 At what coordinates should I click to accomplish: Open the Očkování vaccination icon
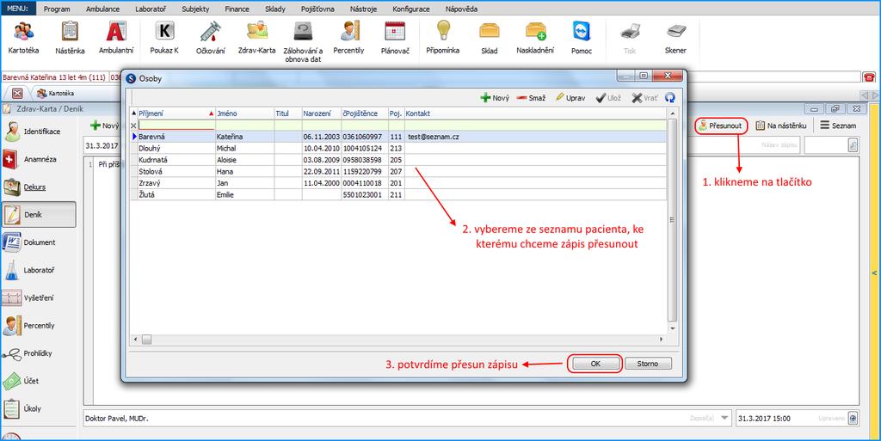tap(211, 37)
